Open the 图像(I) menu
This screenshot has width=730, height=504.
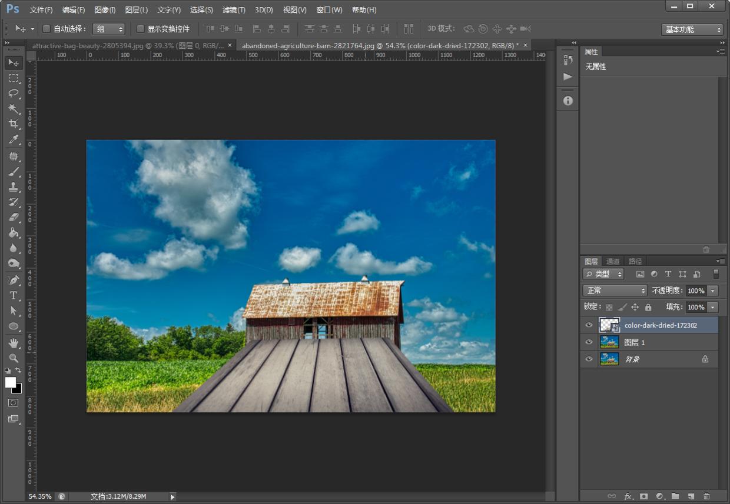tap(105, 10)
